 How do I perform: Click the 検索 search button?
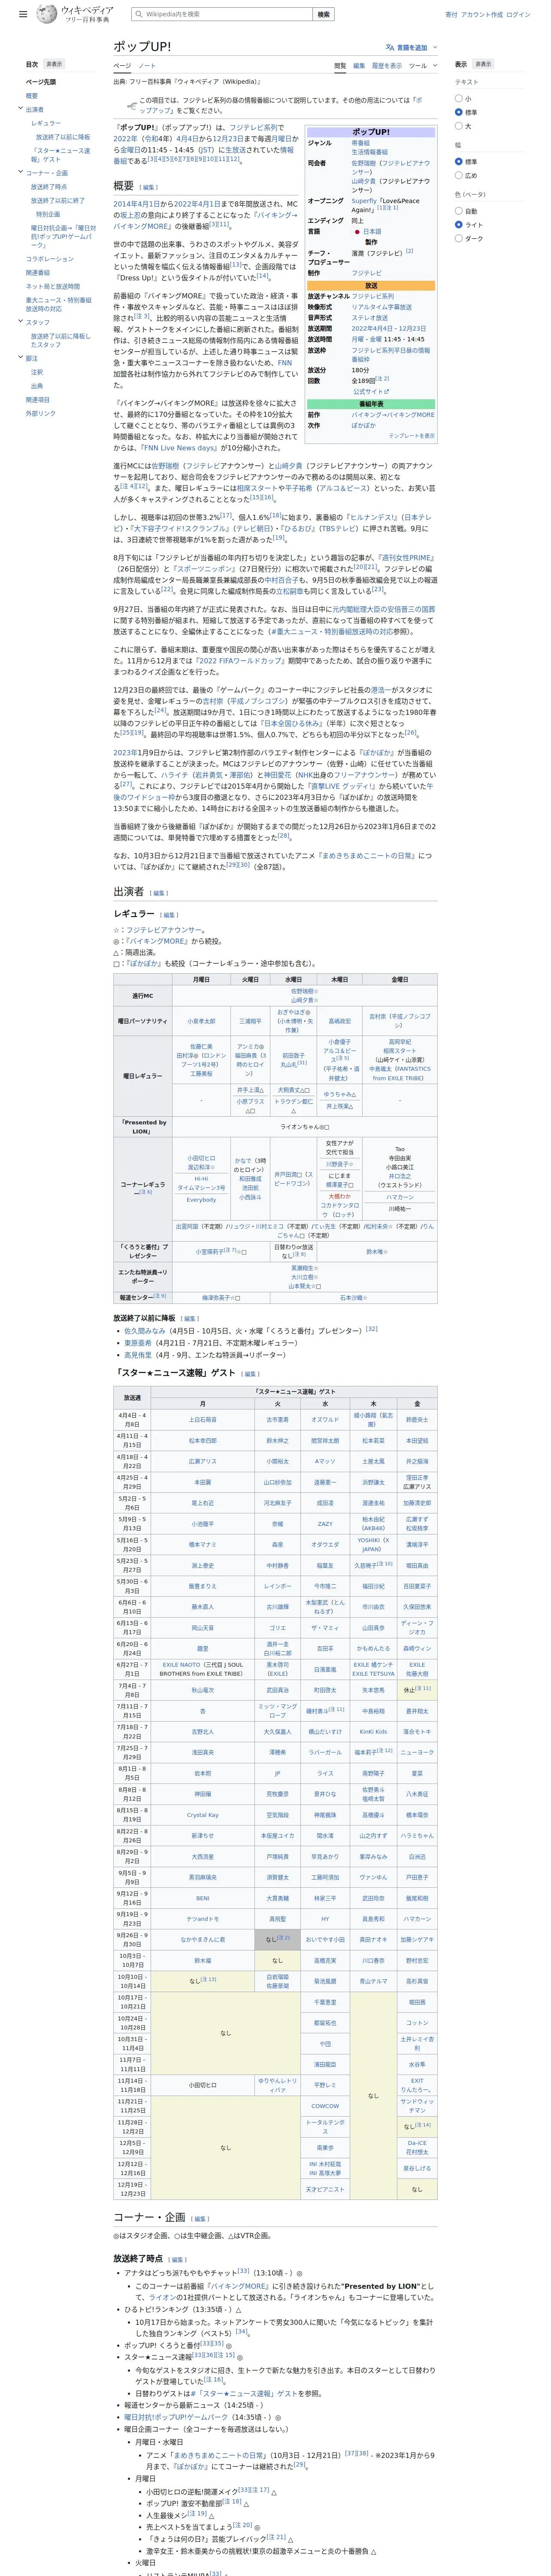(x=323, y=15)
